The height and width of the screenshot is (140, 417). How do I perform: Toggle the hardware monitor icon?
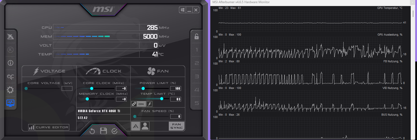[10, 103]
